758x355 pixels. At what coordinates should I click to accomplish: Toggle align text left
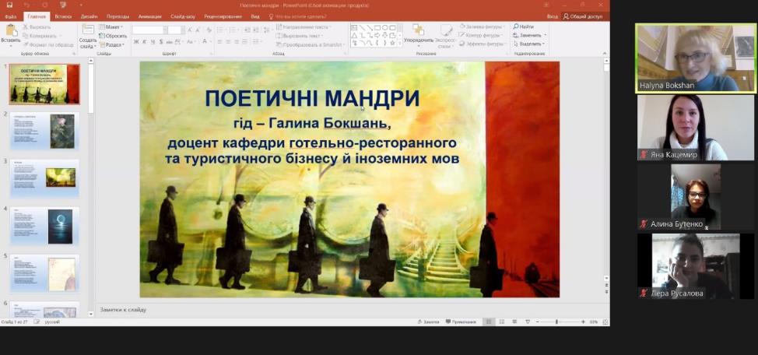220,42
